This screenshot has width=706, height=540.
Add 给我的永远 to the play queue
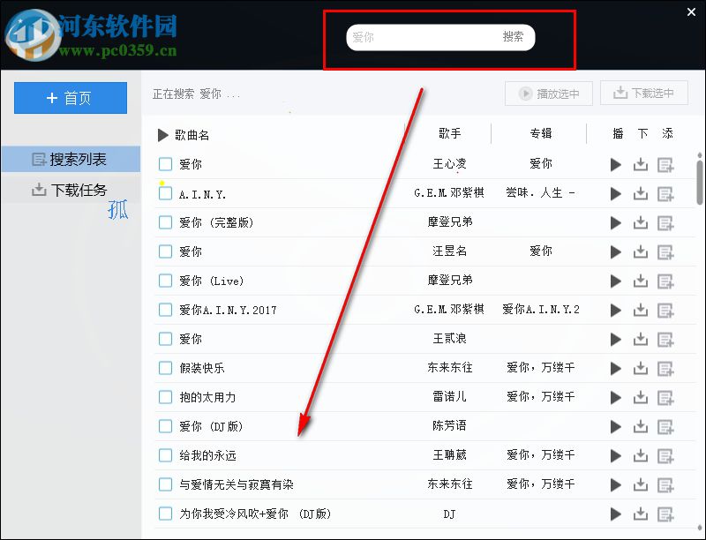tap(665, 455)
